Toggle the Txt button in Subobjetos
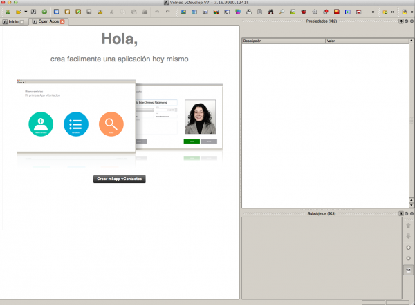Viewport: 415px width, 305px height. coord(408,270)
